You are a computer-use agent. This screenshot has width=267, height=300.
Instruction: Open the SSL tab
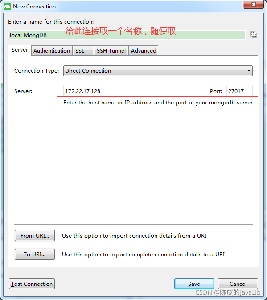tap(83, 51)
